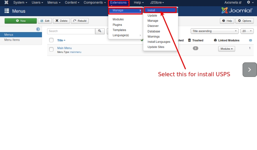The height and width of the screenshot is (150, 257).
Task: Open the Axismeta site link at top right
Action: click(233, 2)
